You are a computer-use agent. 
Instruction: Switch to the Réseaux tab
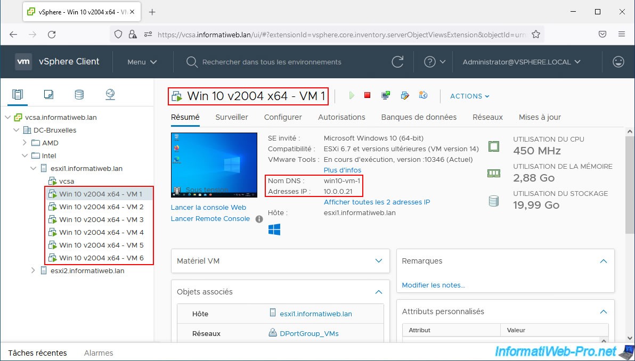(x=487, y=117)
